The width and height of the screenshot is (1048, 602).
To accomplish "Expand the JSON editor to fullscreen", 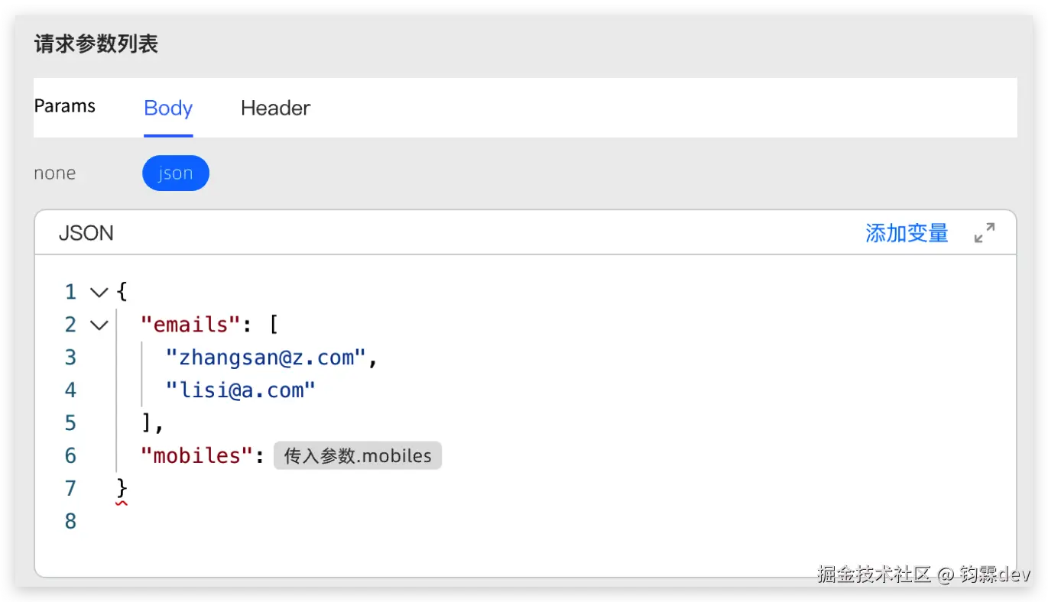I will 985,233.
